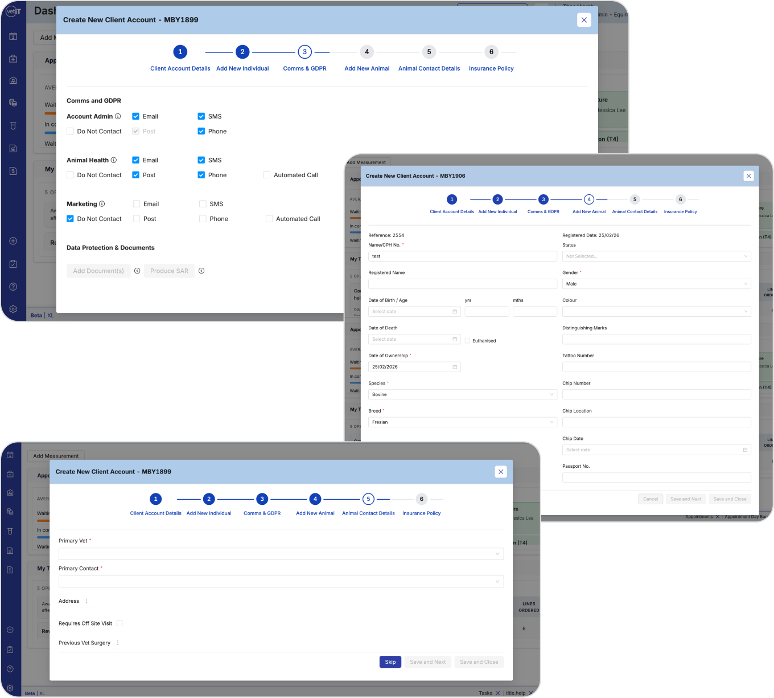
Task: Uncheck Animal Health SMS checkbox
Action: 201,160
